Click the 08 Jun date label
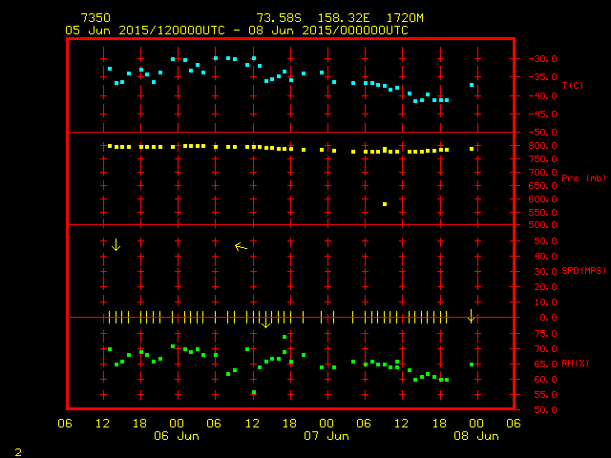 (475, 435)
